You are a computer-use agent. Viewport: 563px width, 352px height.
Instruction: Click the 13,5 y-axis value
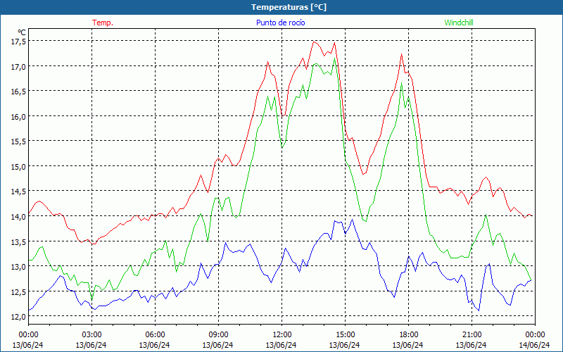tap(19, 241)
